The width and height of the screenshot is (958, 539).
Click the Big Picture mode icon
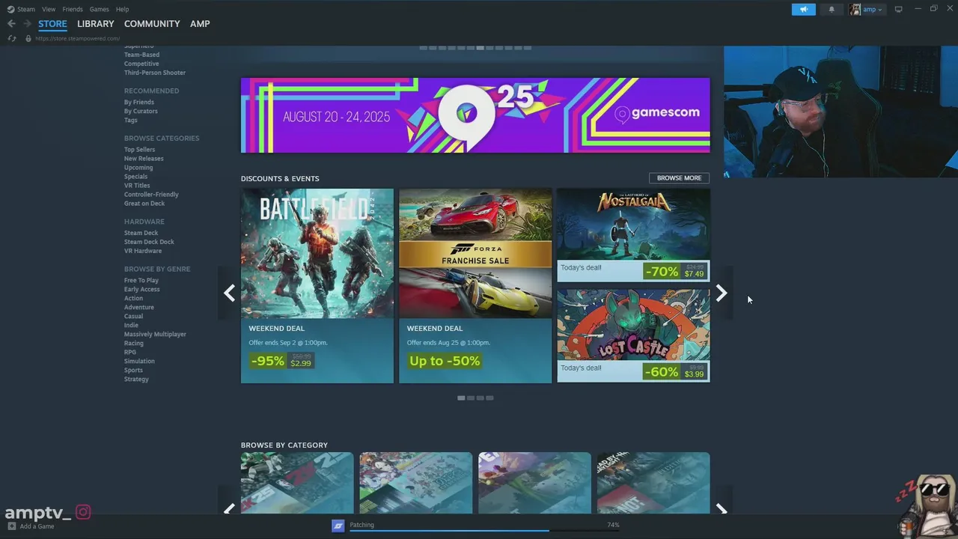coord(899,9)
